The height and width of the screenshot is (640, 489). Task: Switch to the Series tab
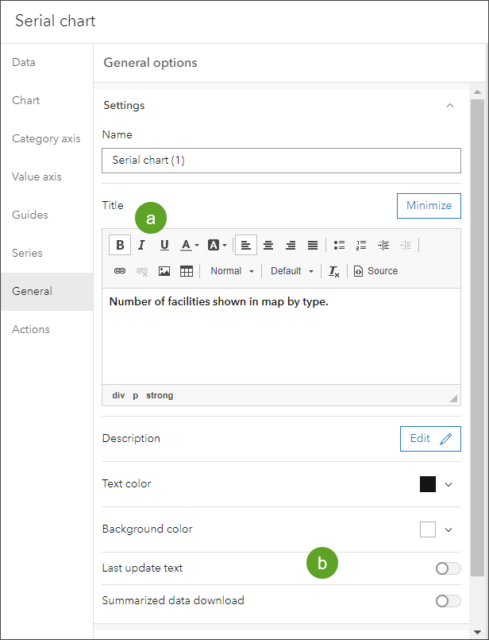[27, 253]
